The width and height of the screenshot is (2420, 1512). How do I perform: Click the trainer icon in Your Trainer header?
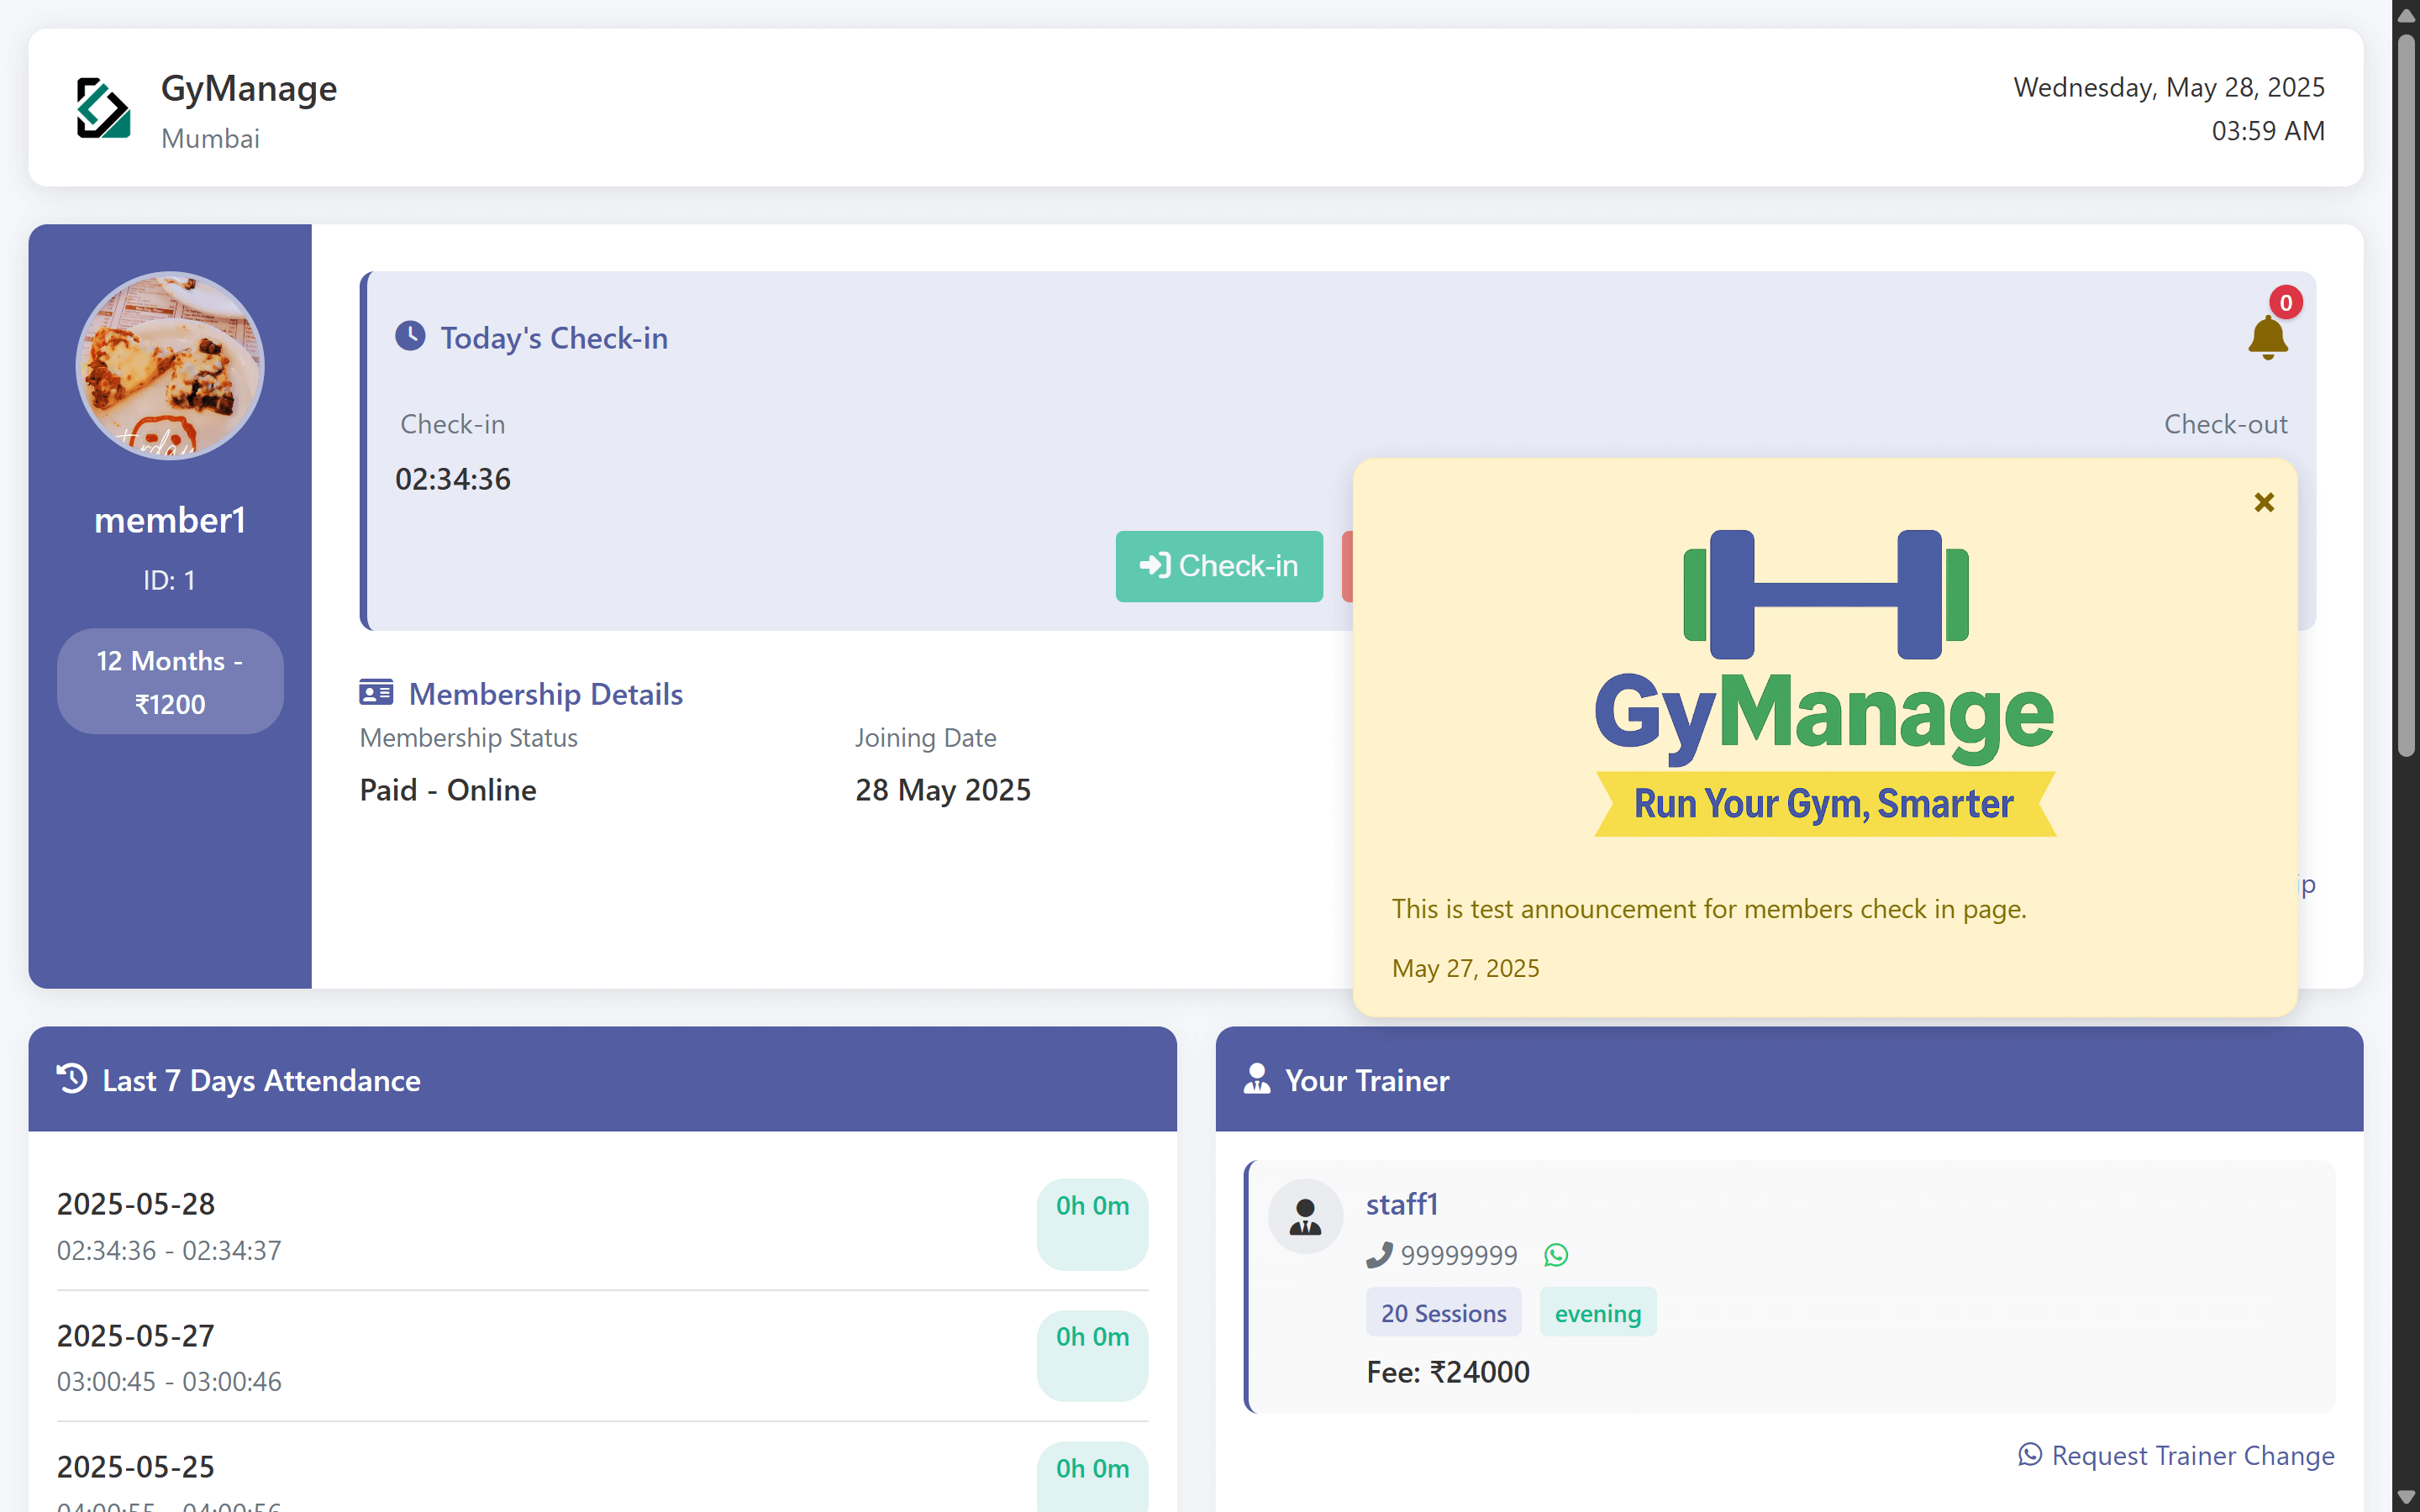coord(1257,1079)
